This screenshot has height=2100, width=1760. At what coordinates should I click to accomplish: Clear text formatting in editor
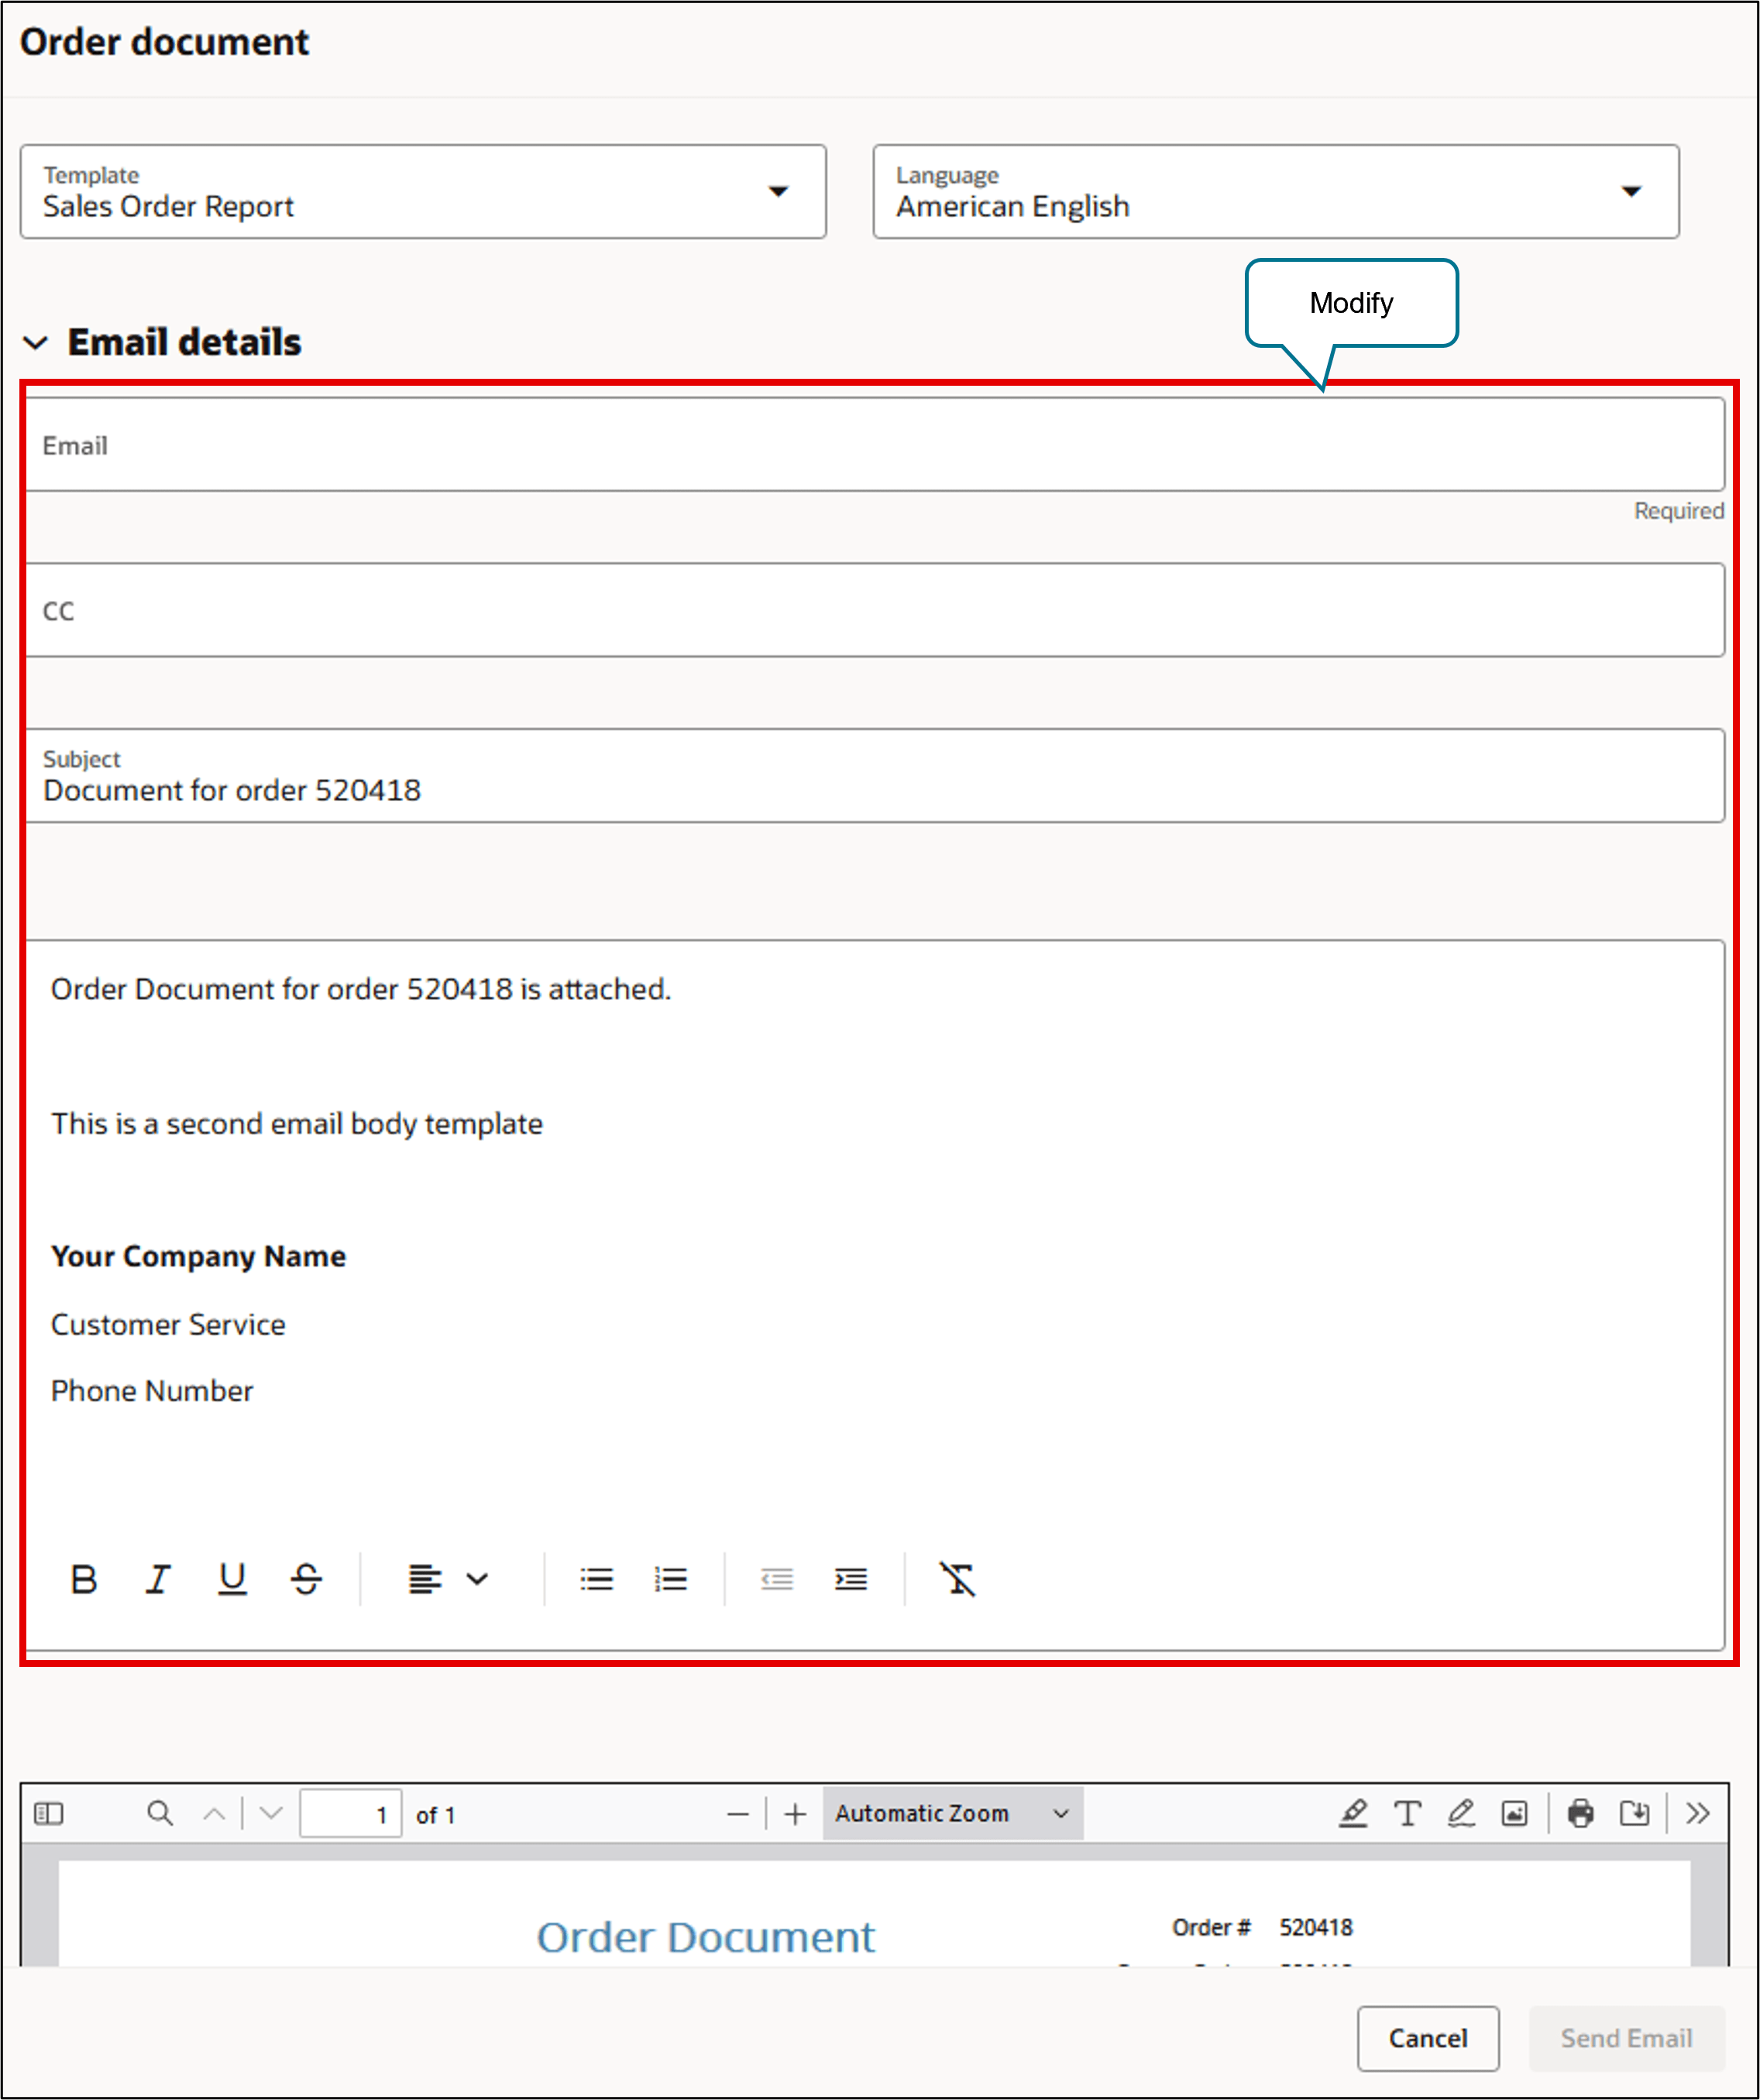(957, 1579)
